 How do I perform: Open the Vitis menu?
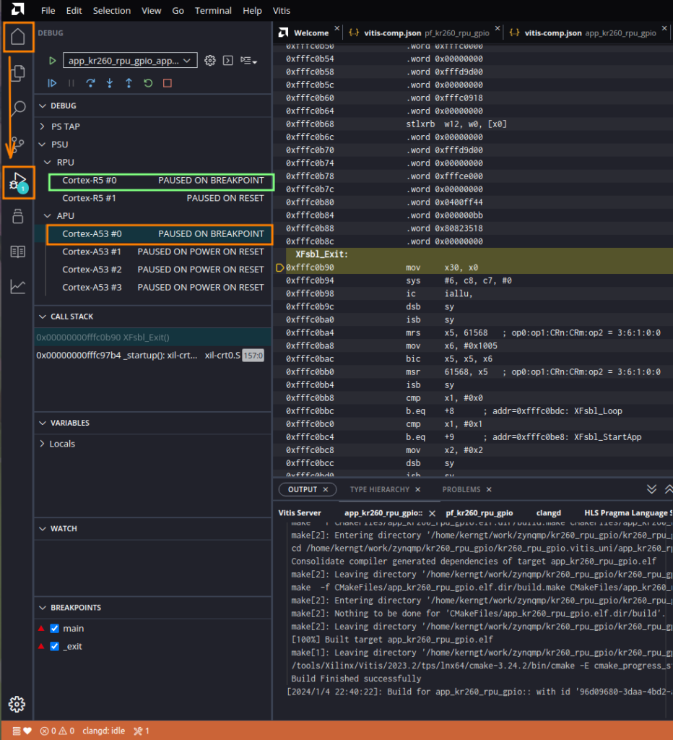pyautogui.click(x=282, y=10)
